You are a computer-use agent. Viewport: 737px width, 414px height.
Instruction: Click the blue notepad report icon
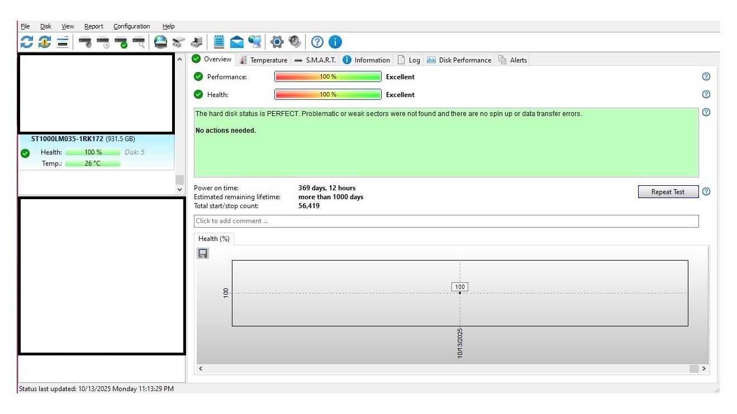pyautogui.click(x=219, y=42)
